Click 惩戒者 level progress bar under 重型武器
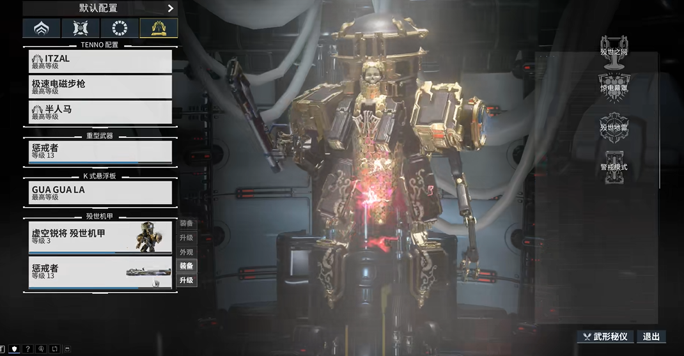The height and width of the screenshot is (356, 684). pyautogui.click(x=100, y=163)
